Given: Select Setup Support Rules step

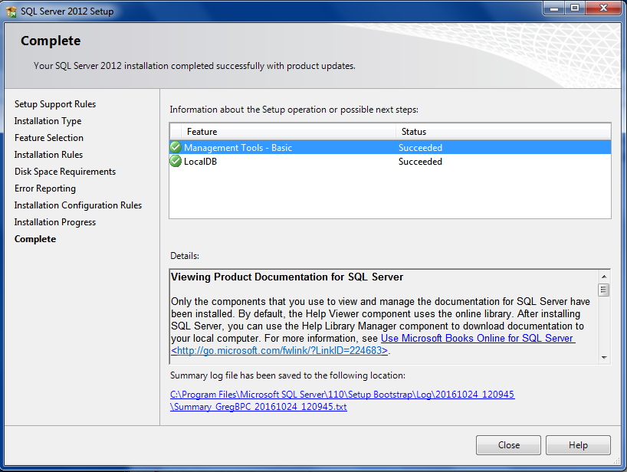Looking at the screenshot, I should [x=55, y=104].
